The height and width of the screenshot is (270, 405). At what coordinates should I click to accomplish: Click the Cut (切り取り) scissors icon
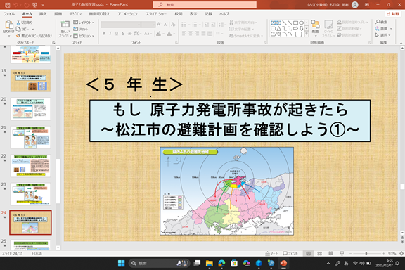18,22
